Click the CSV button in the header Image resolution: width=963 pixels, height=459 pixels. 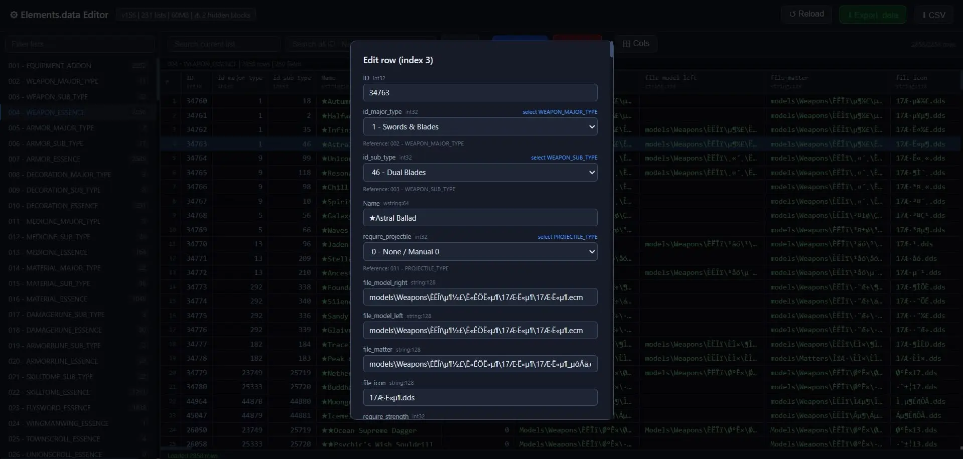[x=933, y=15]
